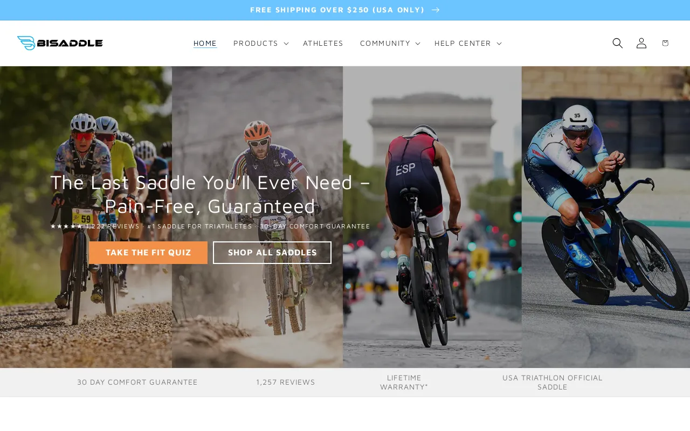Viewport: 690px width, 431px height.
Task: Click the 1,257 Reviews text
Action: tap(286, 382)
